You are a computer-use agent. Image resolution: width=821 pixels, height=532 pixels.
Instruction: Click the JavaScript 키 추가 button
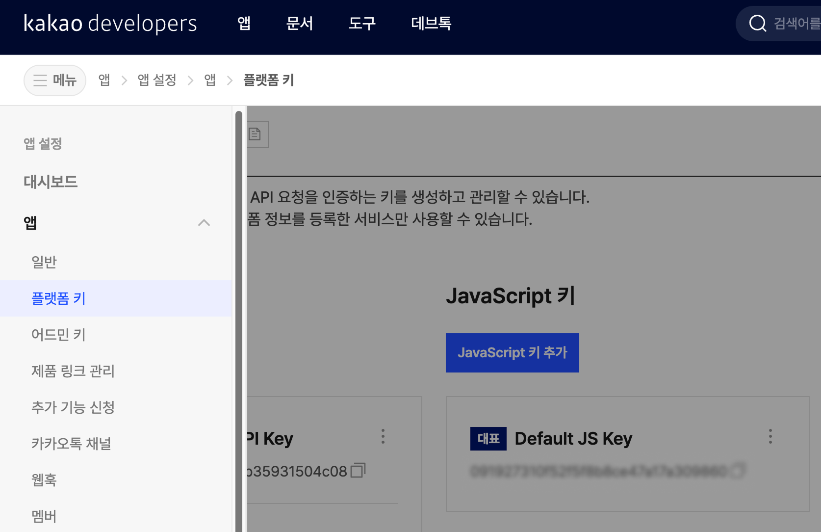[512, 353]
